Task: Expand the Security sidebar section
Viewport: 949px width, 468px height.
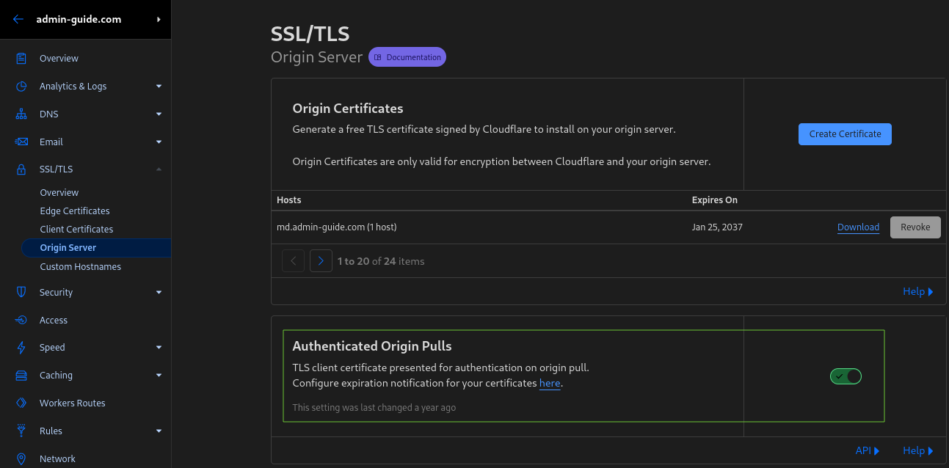Action: pos(159,292)
